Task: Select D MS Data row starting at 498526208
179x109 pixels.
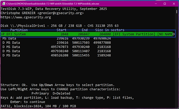Action: [56, 55]
